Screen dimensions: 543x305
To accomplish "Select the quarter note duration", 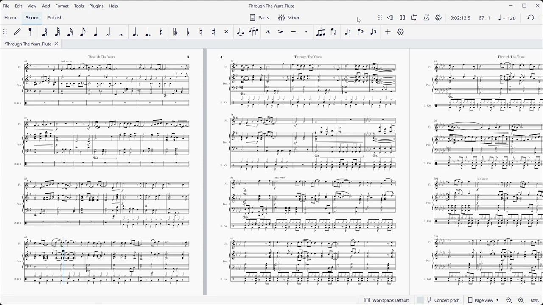I will [x=95, y=32].
